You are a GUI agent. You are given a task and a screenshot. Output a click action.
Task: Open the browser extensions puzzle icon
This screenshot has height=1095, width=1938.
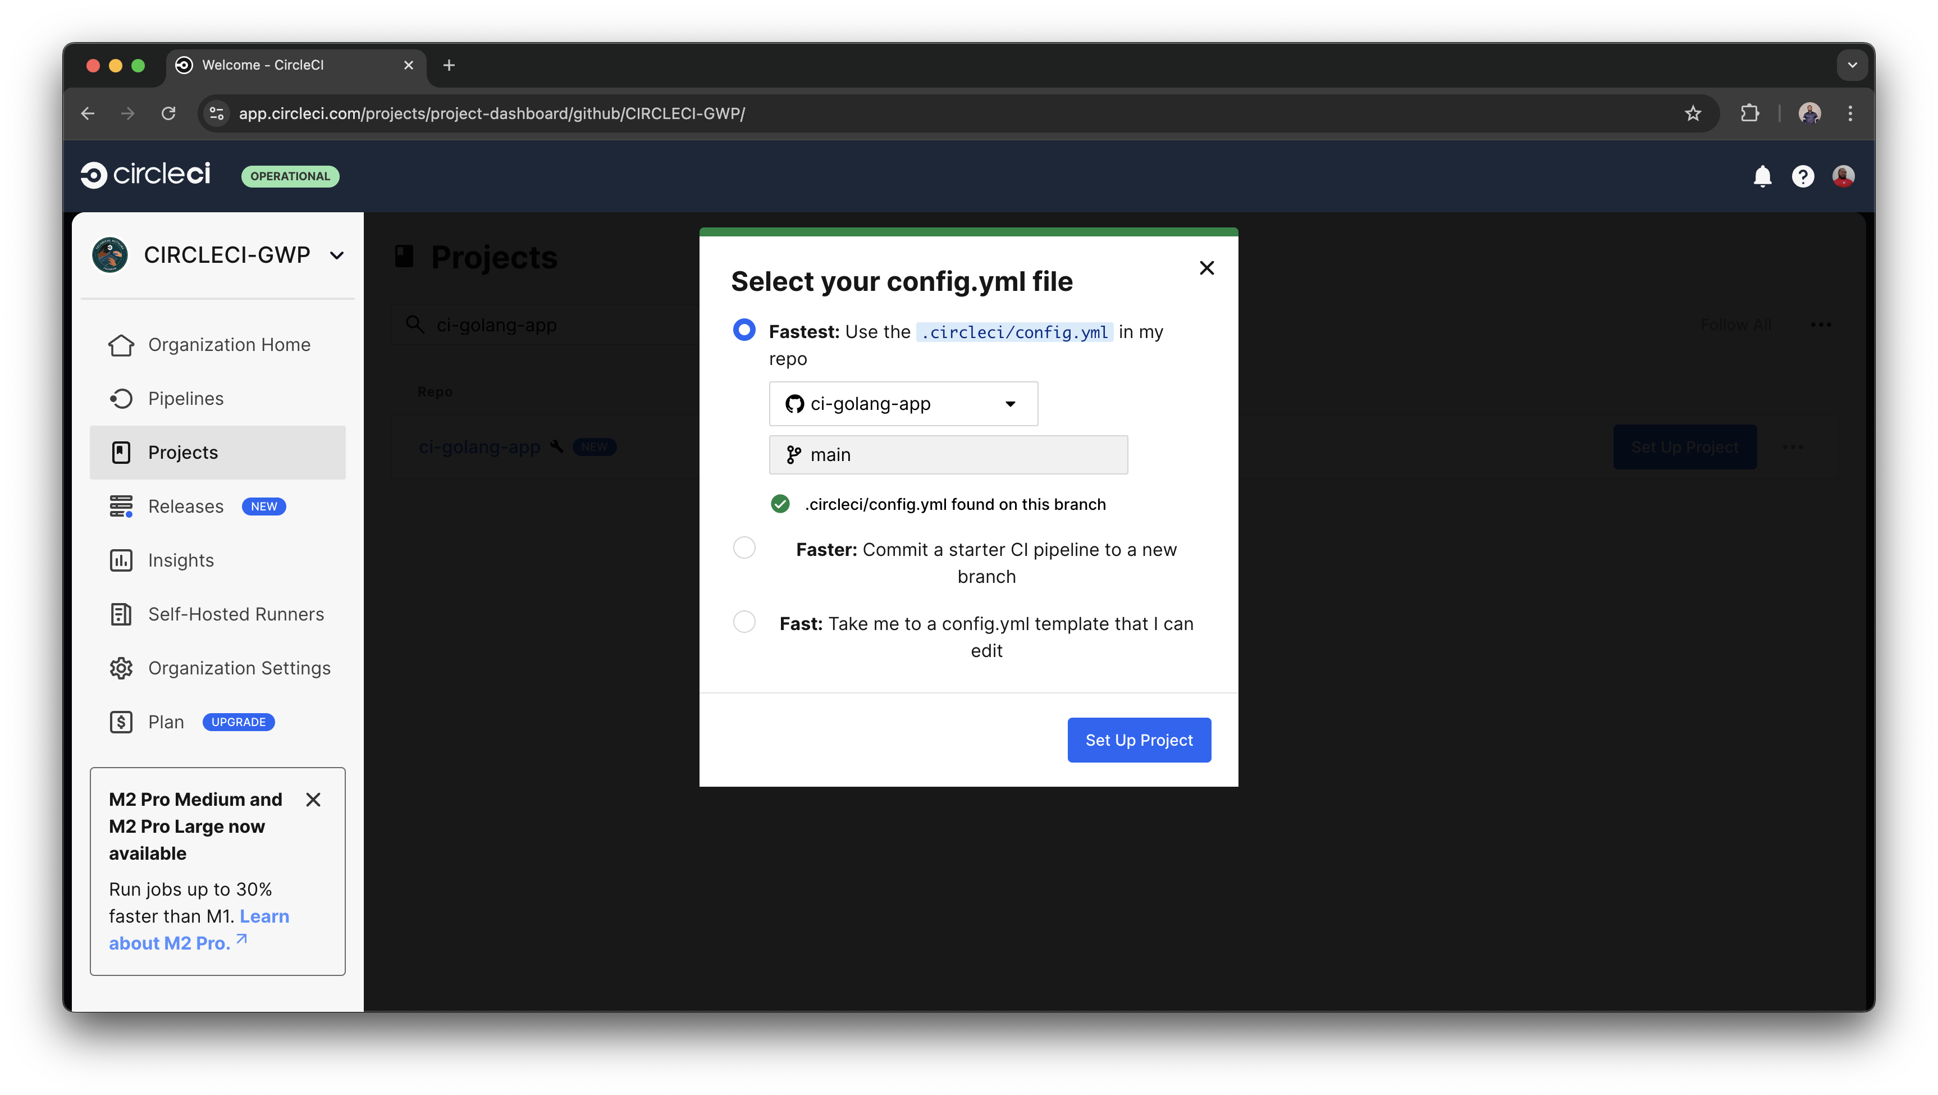pos(1749,113)
